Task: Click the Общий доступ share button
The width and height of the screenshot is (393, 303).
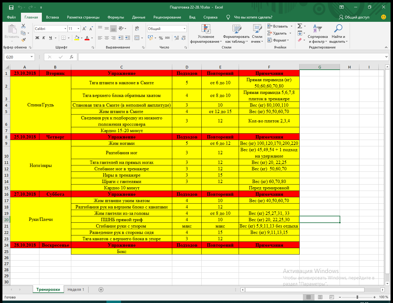Action: click(354, 17)
